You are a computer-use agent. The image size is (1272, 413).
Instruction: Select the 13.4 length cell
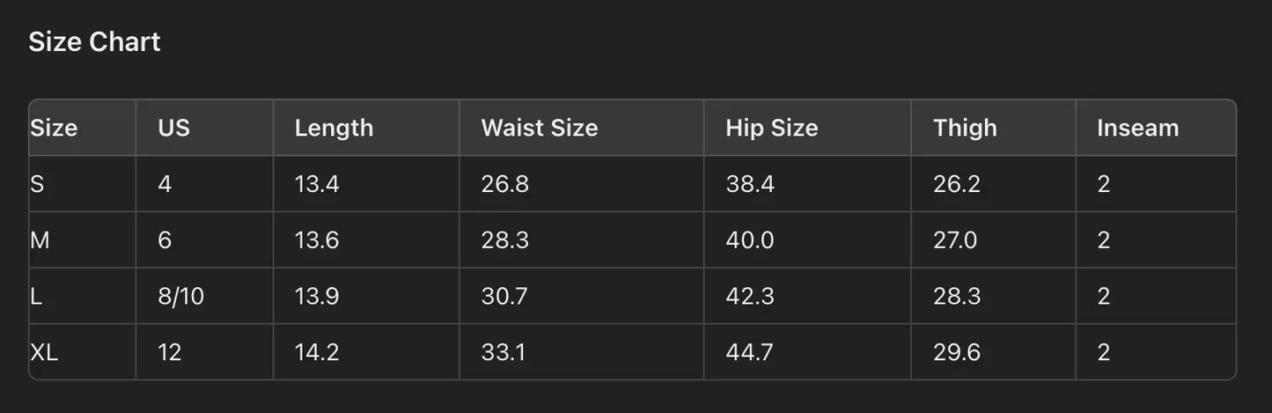pyautogui.click(x=317, y=184)
